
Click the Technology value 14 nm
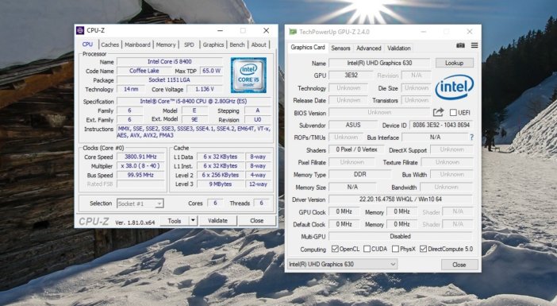(131, 89)
